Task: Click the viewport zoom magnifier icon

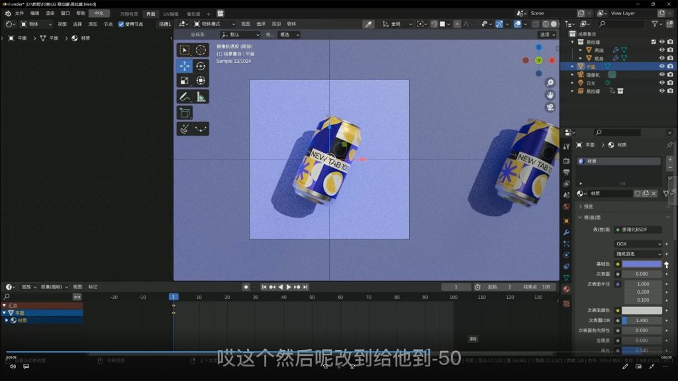Action: [x=550, y=83]
